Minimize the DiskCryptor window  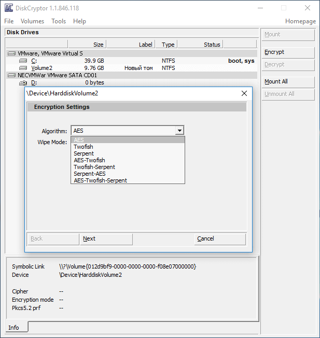pyautogui.click(x=260, y=8)
